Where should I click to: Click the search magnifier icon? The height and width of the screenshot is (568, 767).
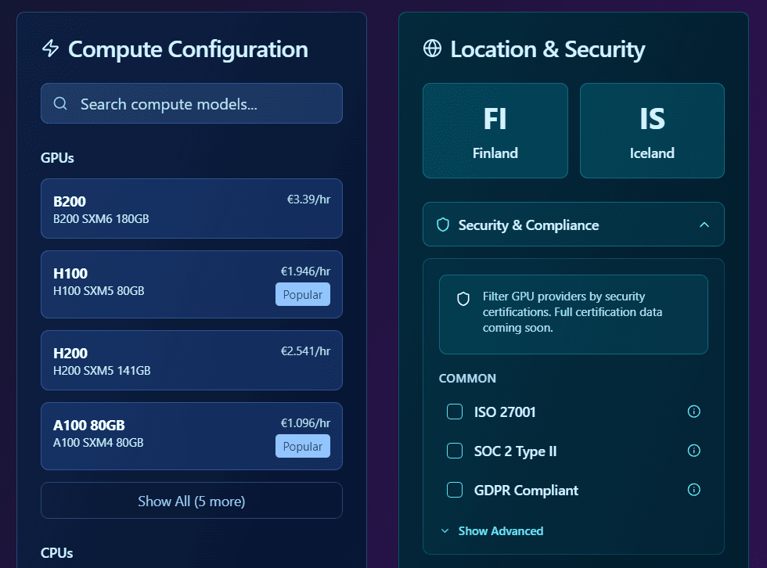[60, 104]
